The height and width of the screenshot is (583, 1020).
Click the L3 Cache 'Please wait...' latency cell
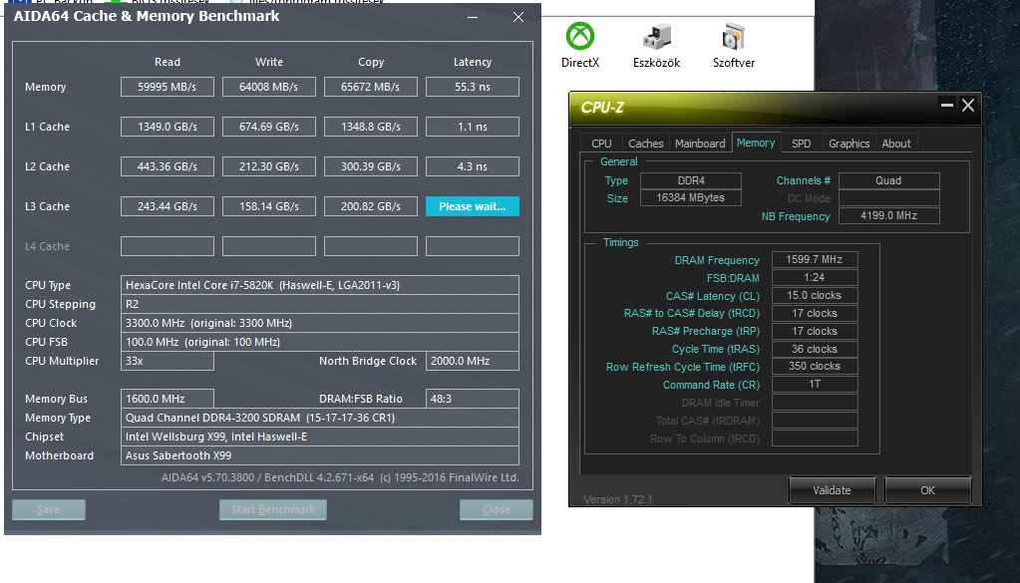tap(473, 206)
